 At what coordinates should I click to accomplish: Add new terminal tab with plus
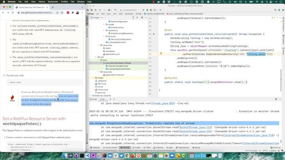[110, 99]
